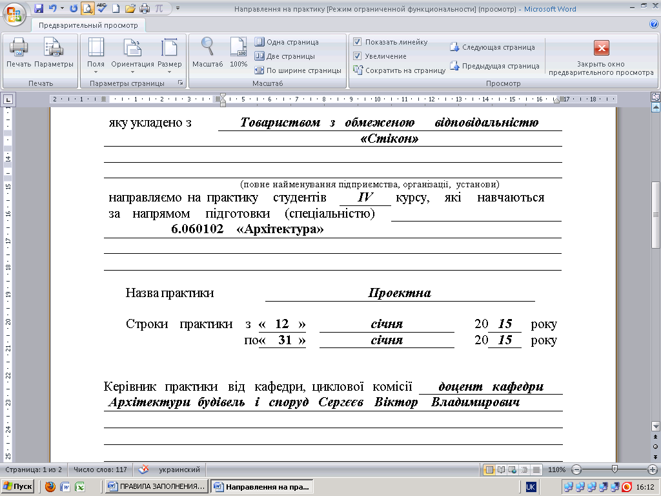Switch to Web Layout view
661x496 pixels.
pyautogui.click(x=513, y=470)
